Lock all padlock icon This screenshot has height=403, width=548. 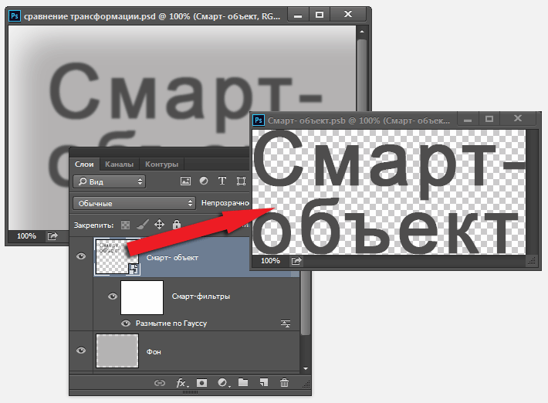click(177, 225)
